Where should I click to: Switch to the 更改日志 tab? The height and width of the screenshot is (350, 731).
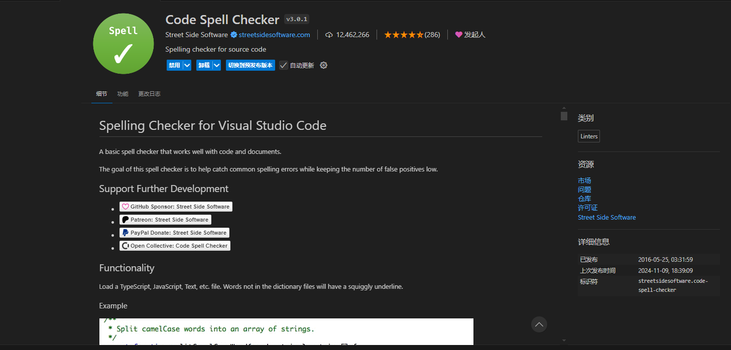(149, 94)
